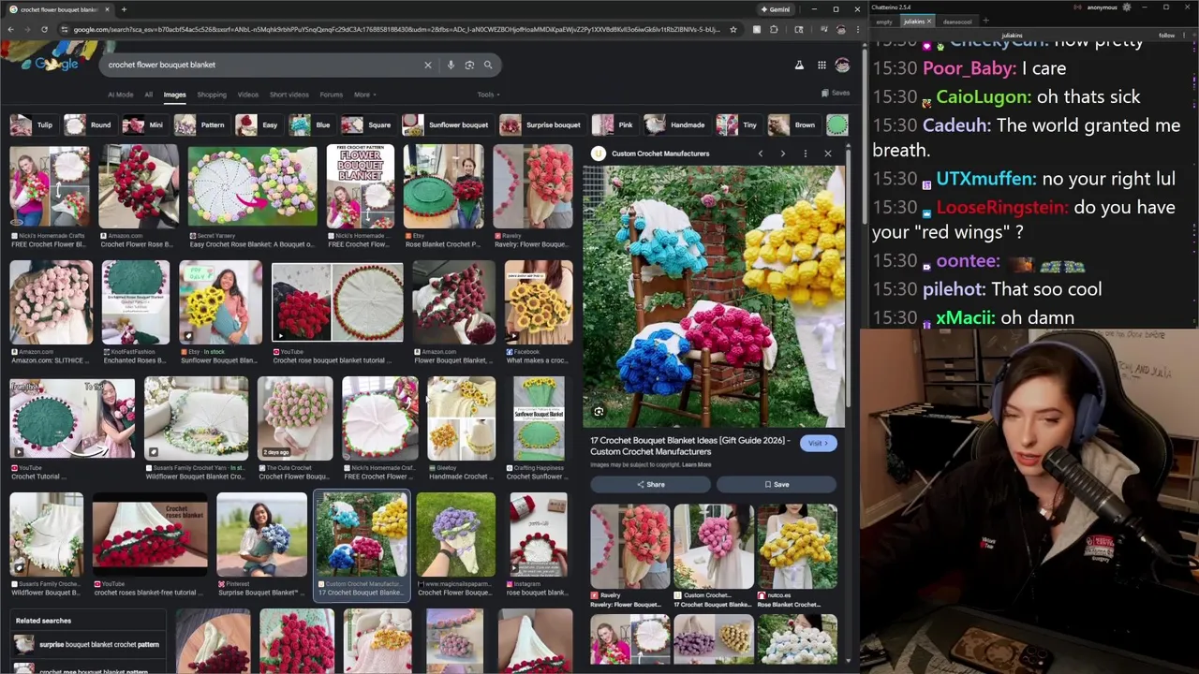Click the Gemini button in Chrome
Viewport: 1199px width, 674px height.
777,9
